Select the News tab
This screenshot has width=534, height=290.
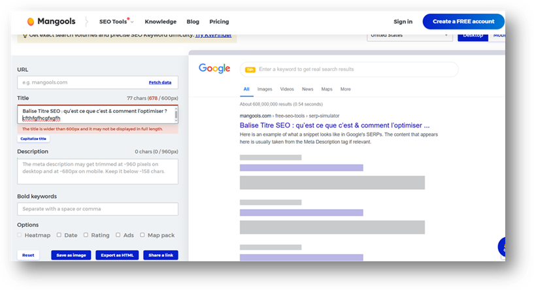tap(307, 89)
